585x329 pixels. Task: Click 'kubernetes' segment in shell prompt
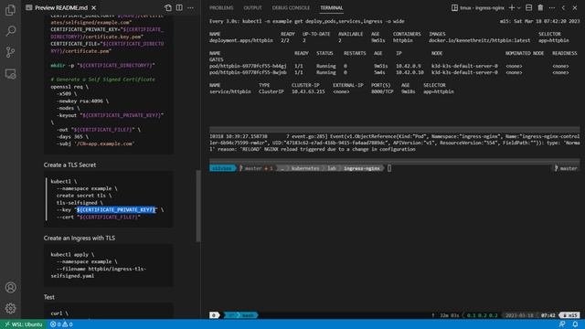(x=305, y=168)
